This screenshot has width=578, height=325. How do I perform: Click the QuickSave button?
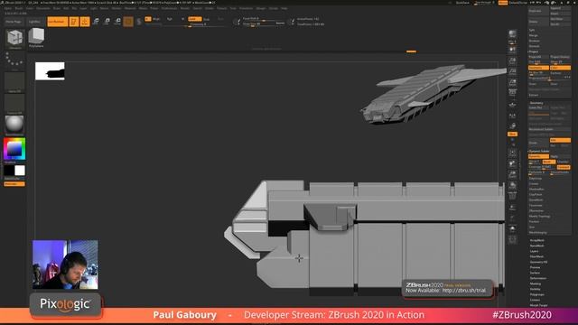(462, 3)
